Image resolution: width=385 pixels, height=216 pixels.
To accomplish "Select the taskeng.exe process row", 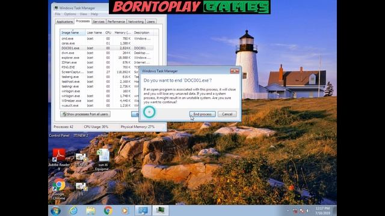I will tap(99, 77).
